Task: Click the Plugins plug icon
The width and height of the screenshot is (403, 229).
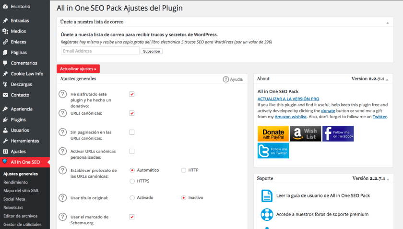Action: click(5, 120)
